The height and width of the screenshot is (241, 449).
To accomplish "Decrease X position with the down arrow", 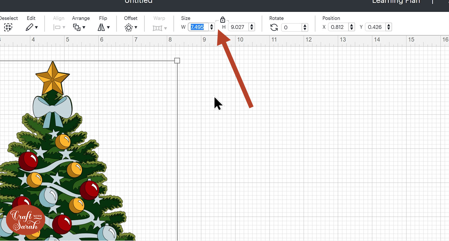I will tap(352, 29).
